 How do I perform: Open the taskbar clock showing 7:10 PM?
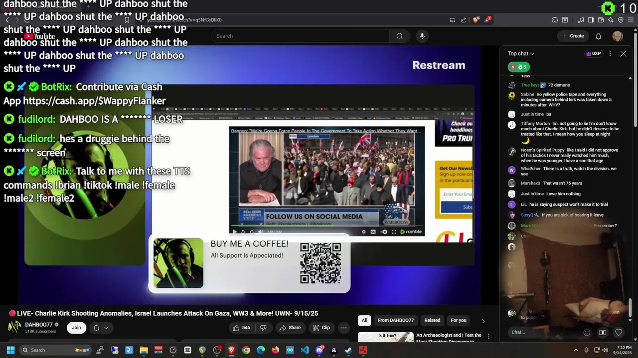coord(624,350)
